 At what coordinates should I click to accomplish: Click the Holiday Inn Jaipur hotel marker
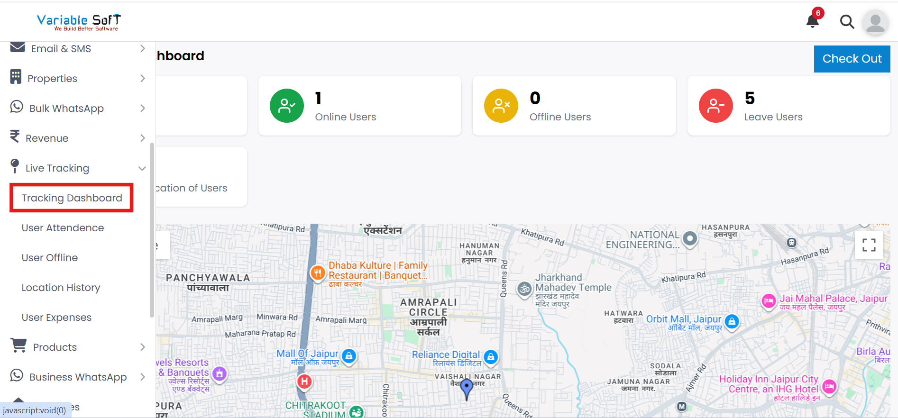click(829, 387)
